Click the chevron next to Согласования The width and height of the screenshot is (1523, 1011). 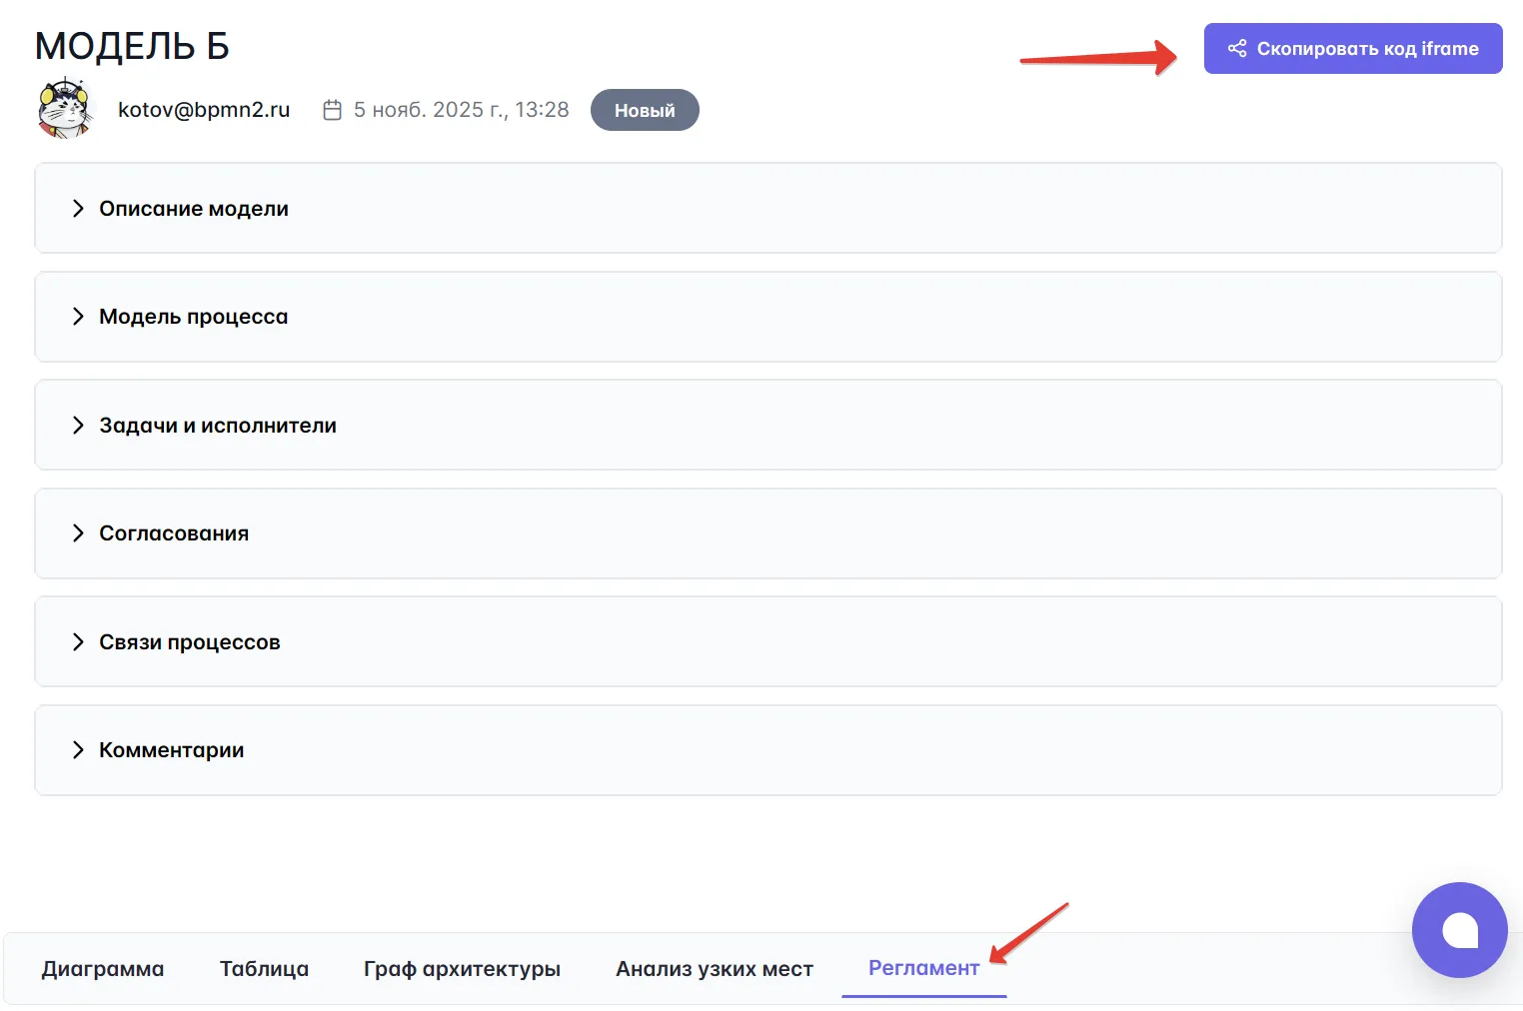78,533
